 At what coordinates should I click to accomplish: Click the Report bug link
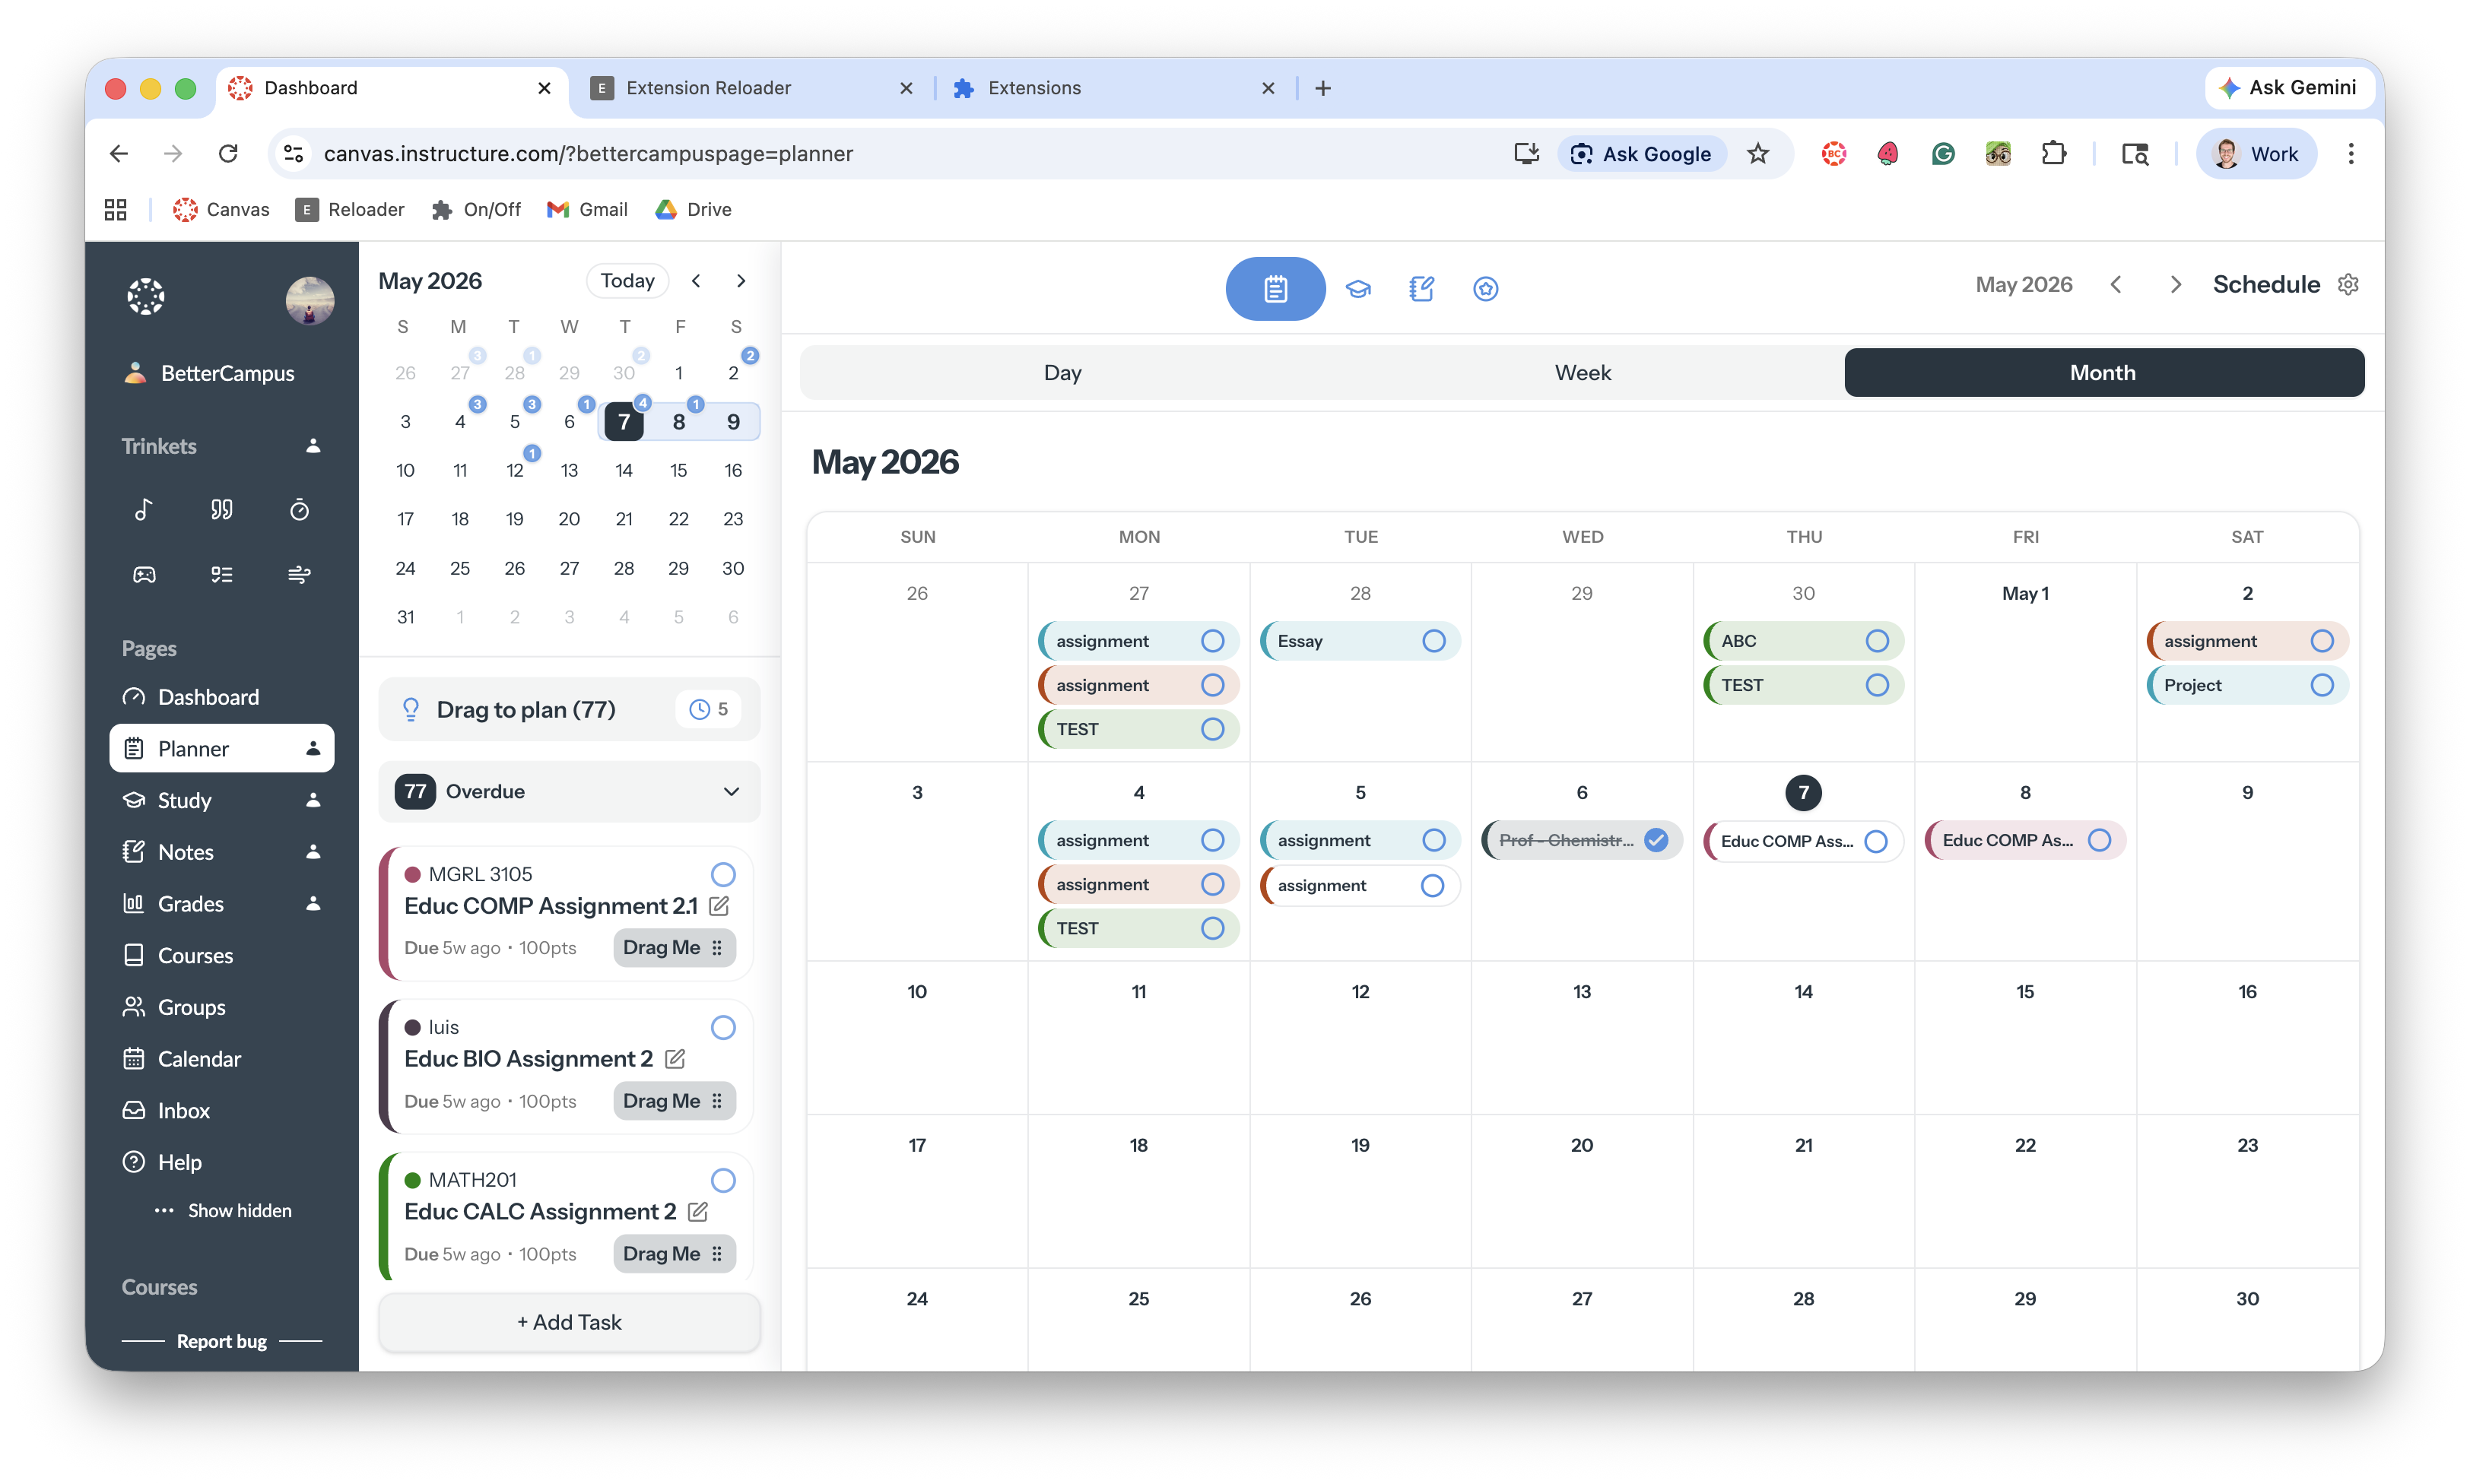click(222, 1341)
